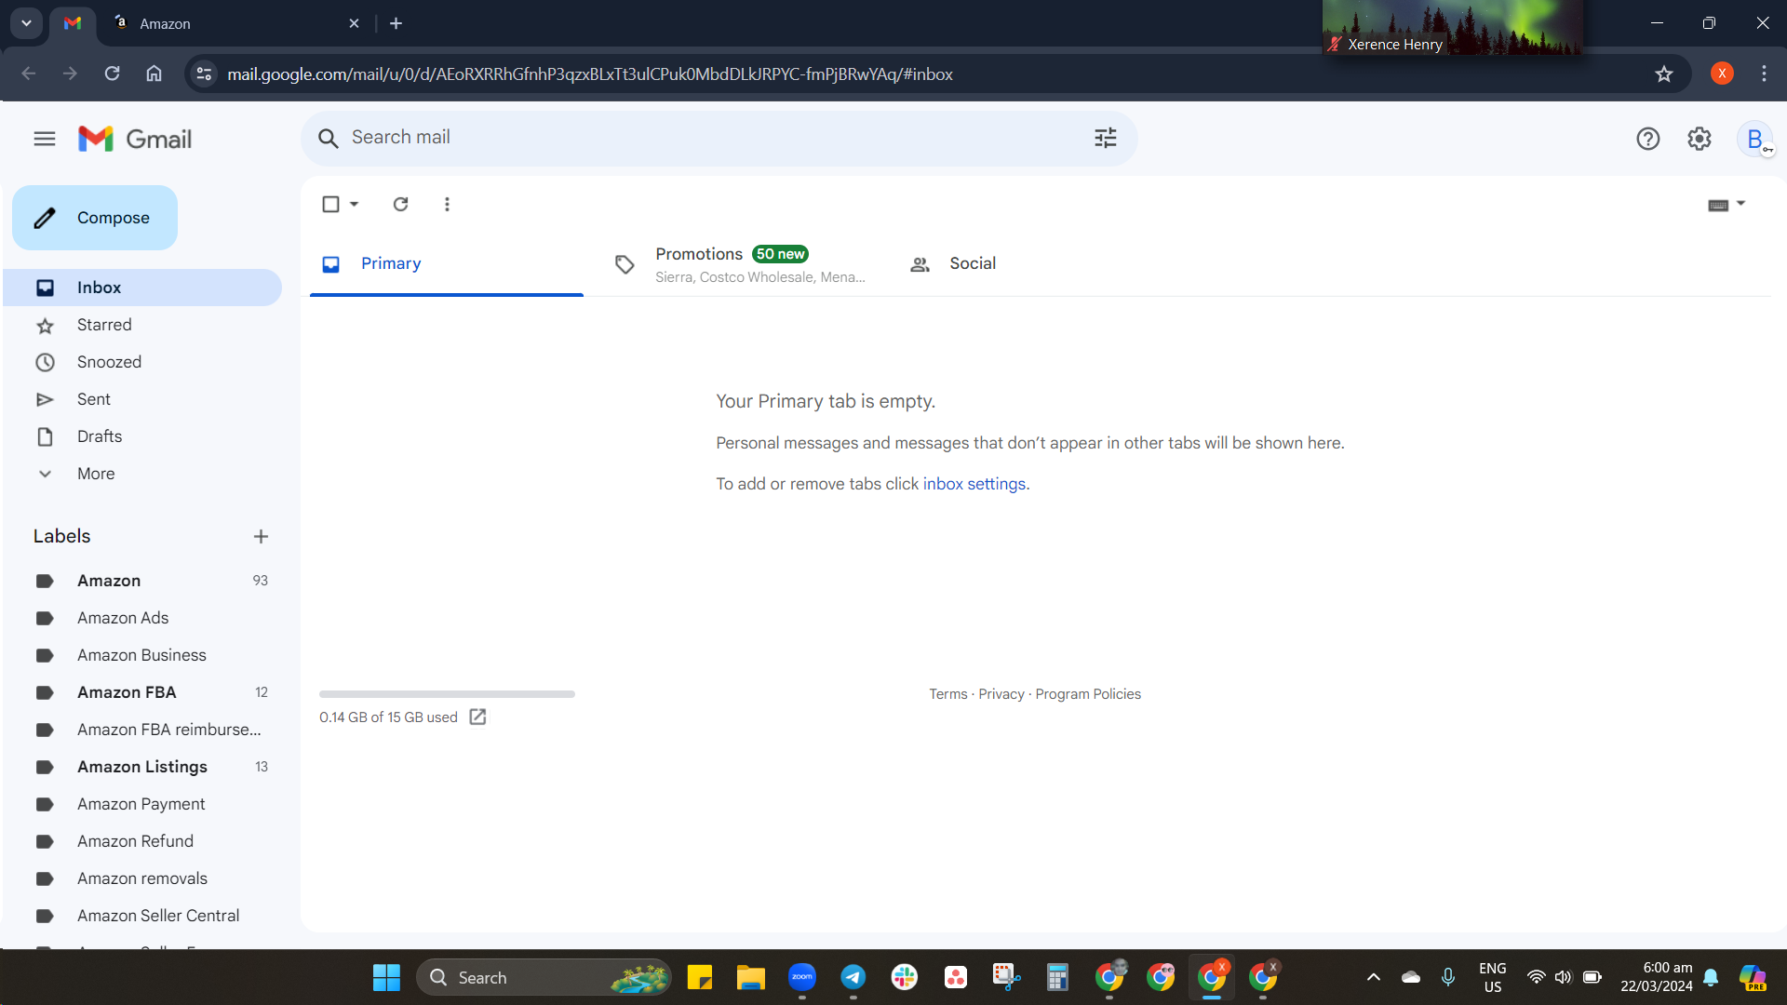Click the browser address bar URL

590,74
